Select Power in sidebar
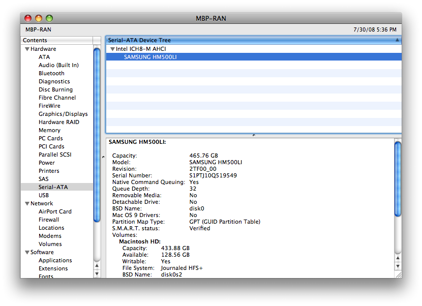This screenshot has width=422, height=306. click(47, 163)
